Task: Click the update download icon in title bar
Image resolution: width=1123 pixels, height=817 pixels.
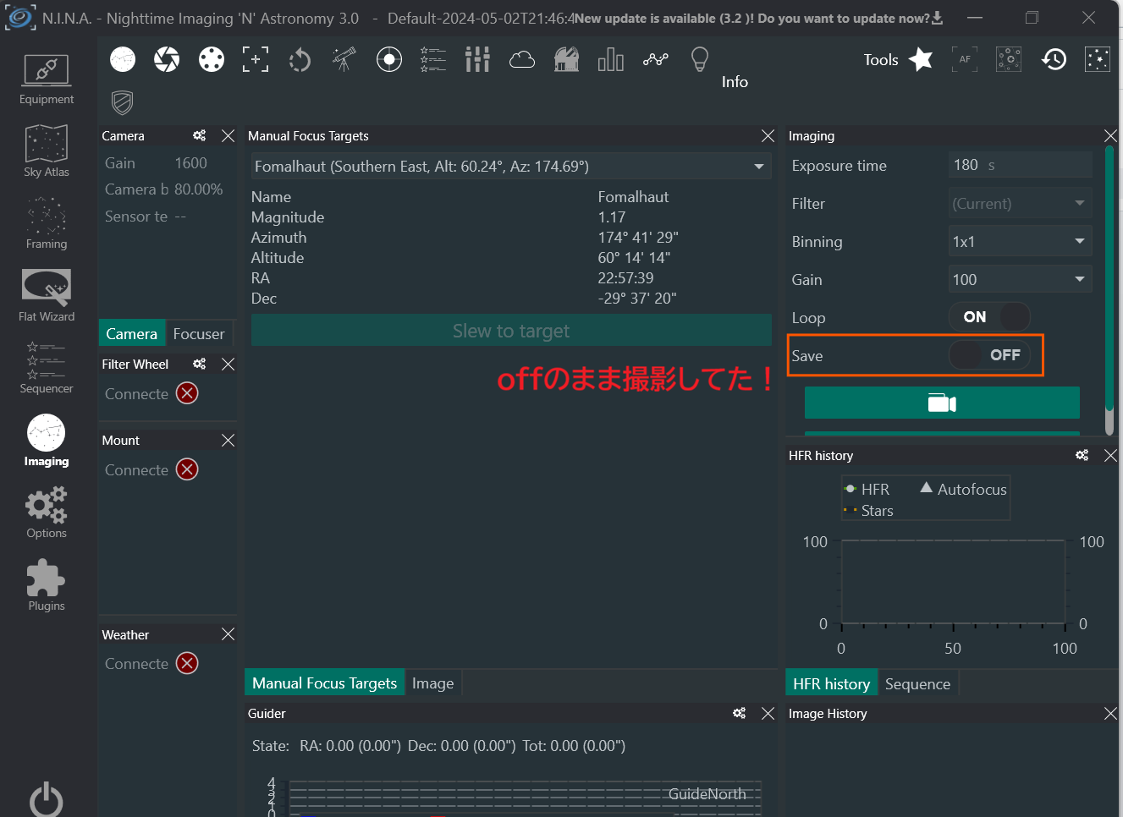Action: [x=937, y=18]
